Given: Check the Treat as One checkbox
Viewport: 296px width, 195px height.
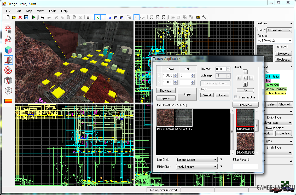Looking at the screenshot, I should pyautogui.click(x=236, y=97).
